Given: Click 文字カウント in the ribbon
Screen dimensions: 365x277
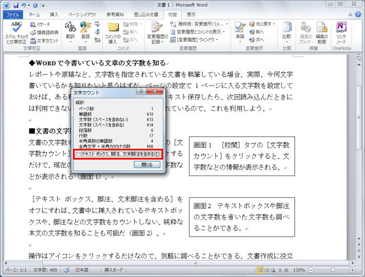Looking at the screenshot, I should click(44, 41).
